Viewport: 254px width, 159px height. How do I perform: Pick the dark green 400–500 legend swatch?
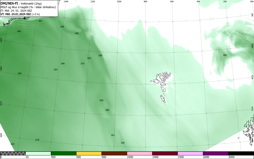point(63,153)
